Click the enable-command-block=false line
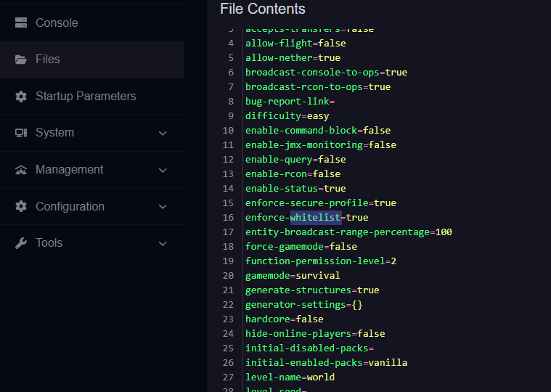The height and width of the screenshot is (392, 551). click(318, 131)
